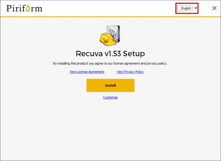Click the Recuva v1.53 Setup heading
The image size is (221, 161).
(x=110, y=53)
